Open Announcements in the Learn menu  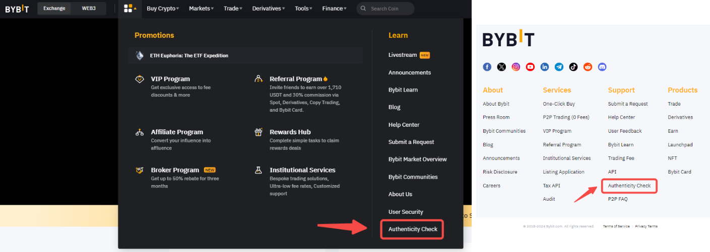[410, 72]
